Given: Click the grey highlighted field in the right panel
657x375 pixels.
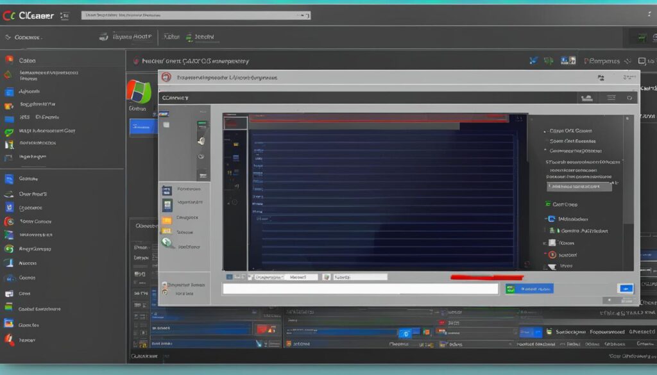Looking at the screenshot, I should [579, 187].
